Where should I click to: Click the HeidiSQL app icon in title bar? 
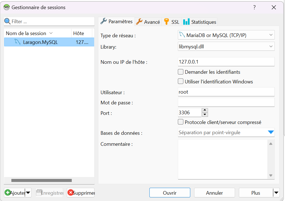click(x=7, y=7)
